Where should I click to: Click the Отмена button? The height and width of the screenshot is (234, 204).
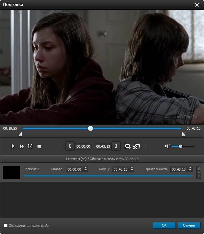point(189,225)
